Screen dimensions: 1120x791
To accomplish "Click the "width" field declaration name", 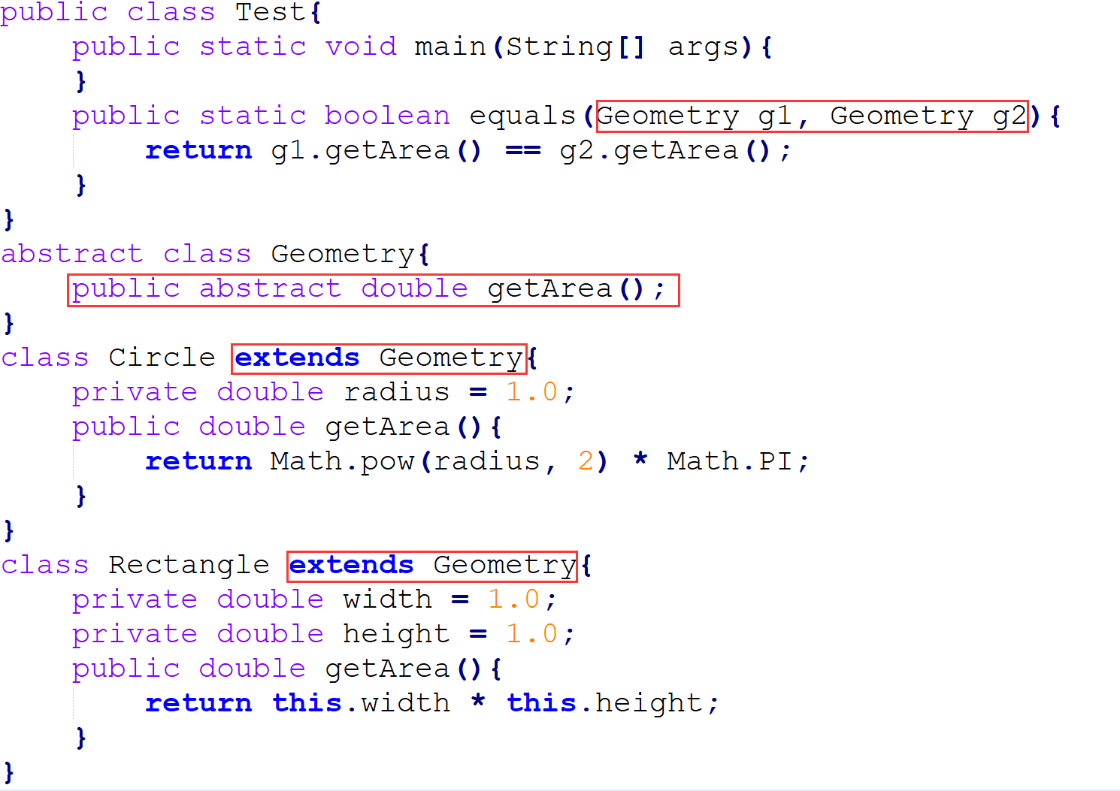I will click(x=387, y=599).
